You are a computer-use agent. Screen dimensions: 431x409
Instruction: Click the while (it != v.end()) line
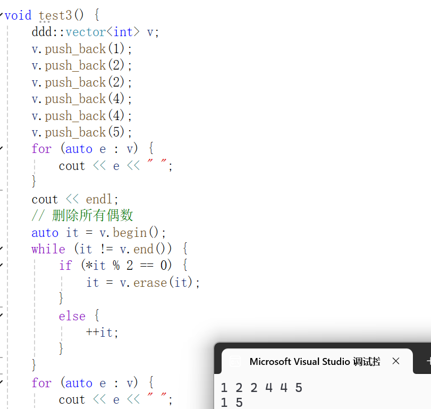coord(109,249)
